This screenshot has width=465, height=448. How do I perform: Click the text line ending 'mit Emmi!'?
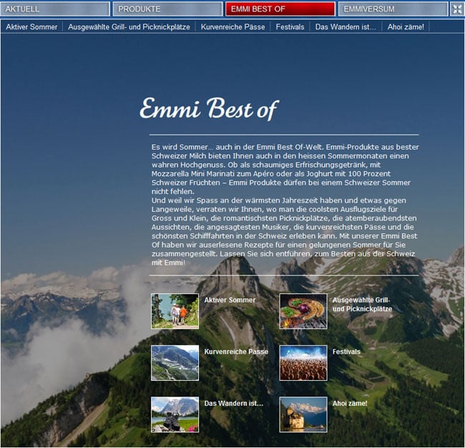168,263
